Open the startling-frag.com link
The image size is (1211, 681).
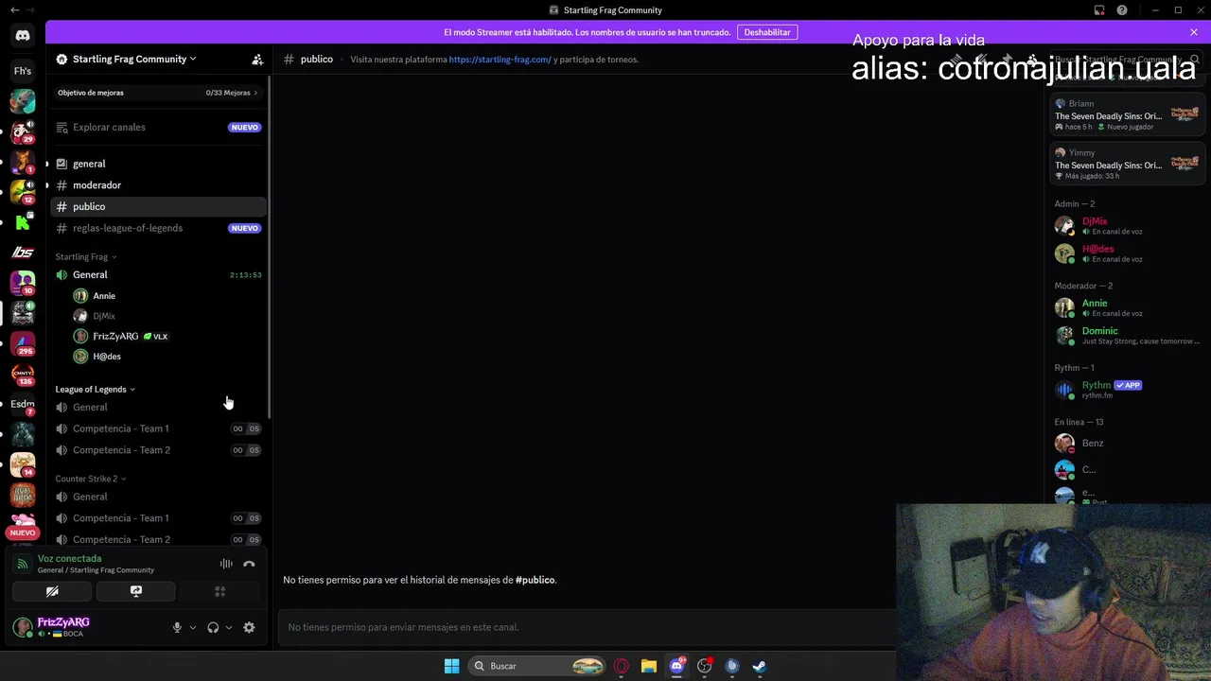tap(500, 60)
